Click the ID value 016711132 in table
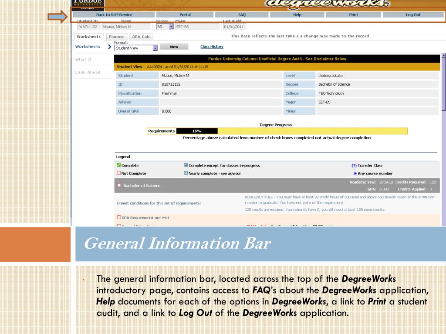 [x=171, y=84]
